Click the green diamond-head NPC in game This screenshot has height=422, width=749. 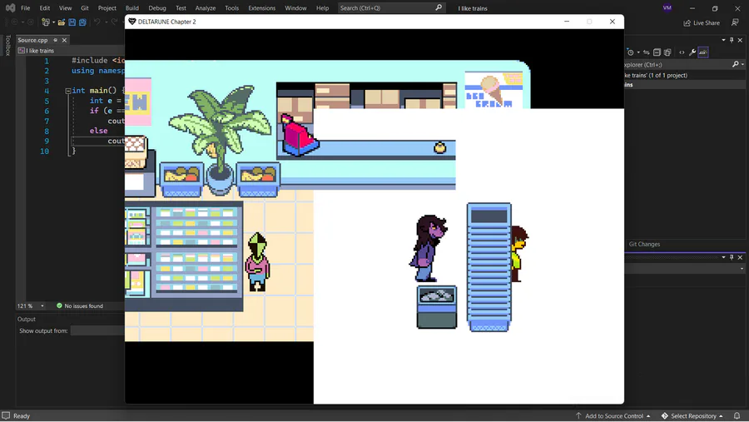257,262
